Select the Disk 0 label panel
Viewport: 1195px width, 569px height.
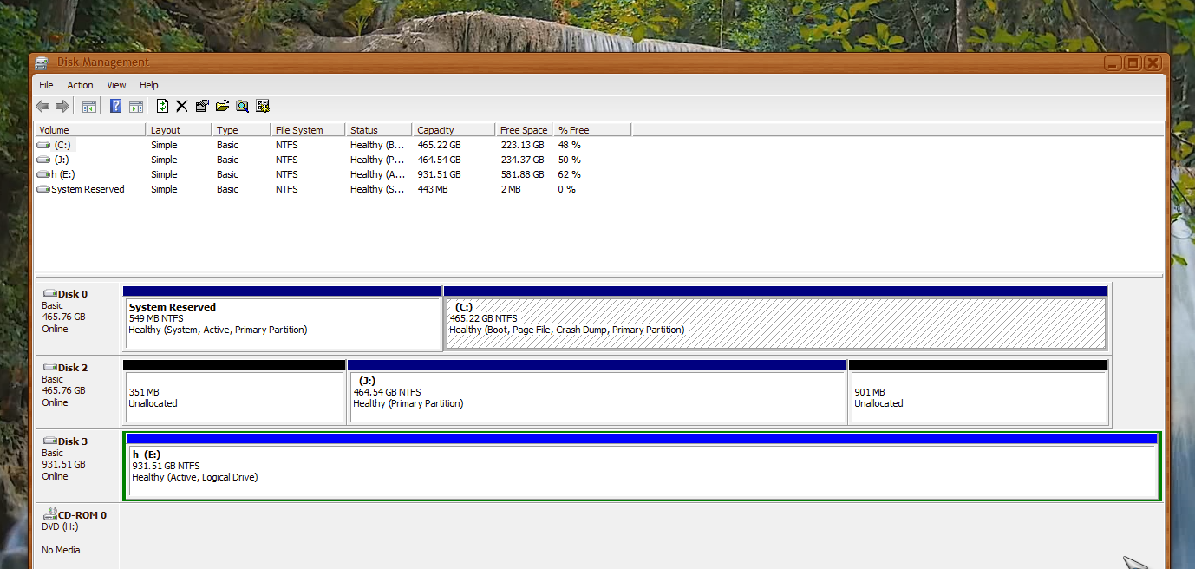[x=76, y=317]
